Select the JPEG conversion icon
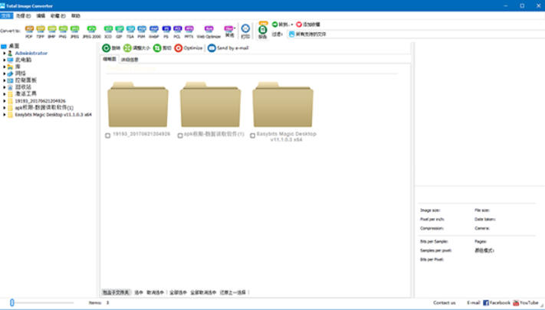 point(74,29)
